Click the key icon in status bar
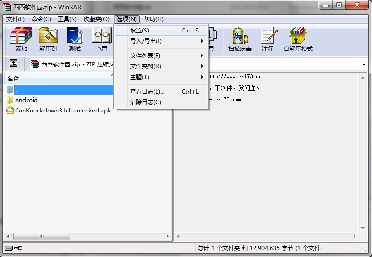The image size is (372, 257). (x=18, y=248)
